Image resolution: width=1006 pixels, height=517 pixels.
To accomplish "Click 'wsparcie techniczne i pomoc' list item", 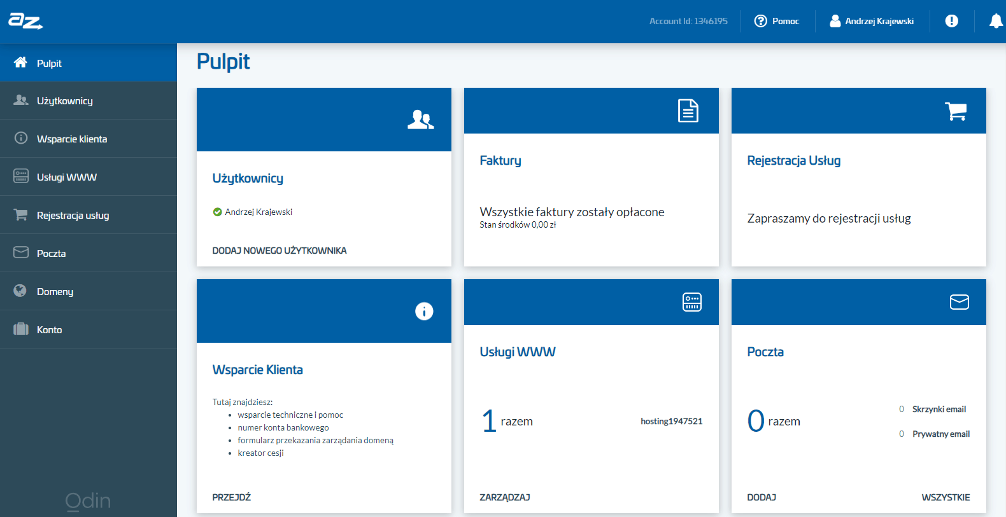I will [290, 415].
